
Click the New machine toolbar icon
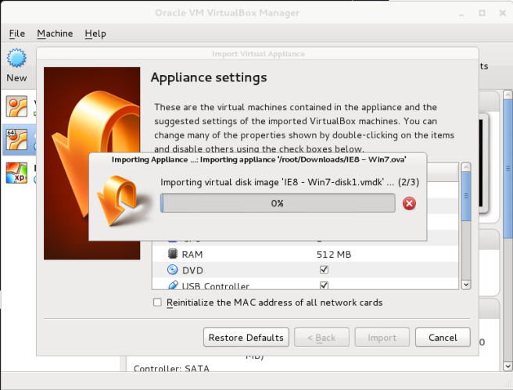coord(16,59)
